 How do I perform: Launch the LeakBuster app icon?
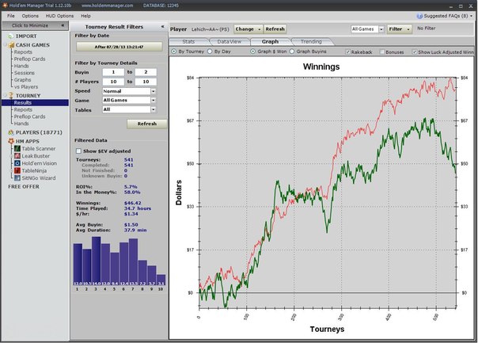pos(17,156)
